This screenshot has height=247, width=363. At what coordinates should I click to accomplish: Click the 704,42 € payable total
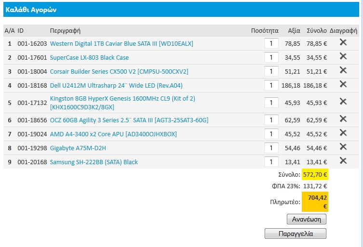tap(315, 202)
